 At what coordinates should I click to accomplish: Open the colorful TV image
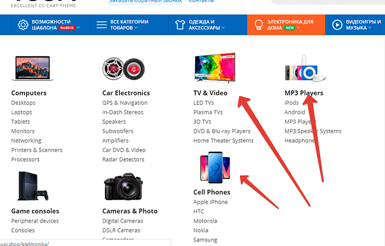(x=215, y=67)
